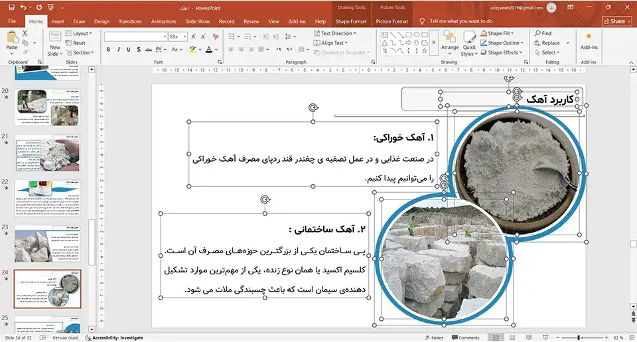Undo the last action

click(x=23, y=7)
